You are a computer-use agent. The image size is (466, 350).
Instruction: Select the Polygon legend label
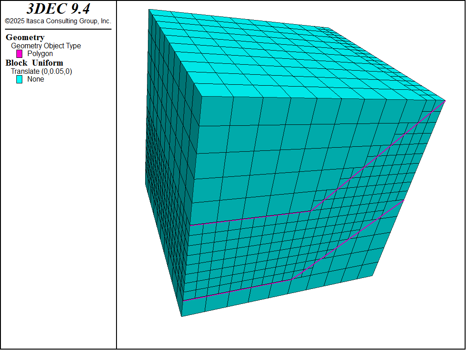coord(40,54)
